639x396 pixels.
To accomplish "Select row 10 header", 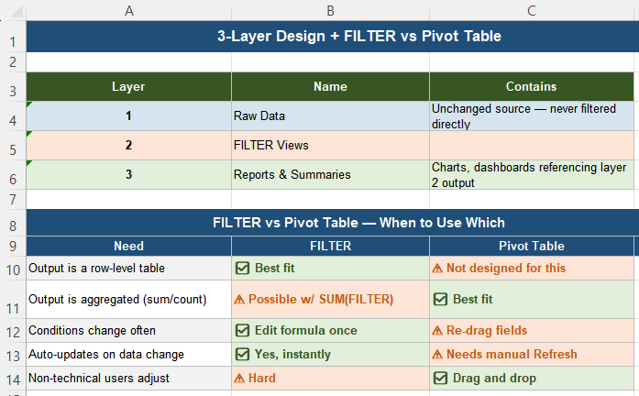I will 13,268.
